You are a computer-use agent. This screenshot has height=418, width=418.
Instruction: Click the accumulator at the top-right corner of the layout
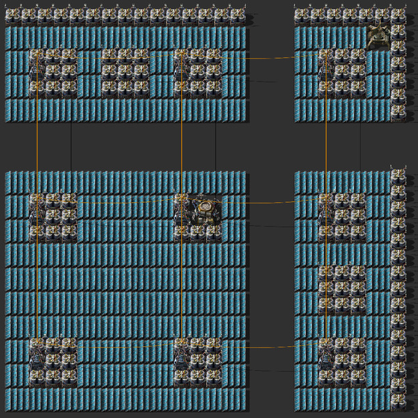pos(398,16)
